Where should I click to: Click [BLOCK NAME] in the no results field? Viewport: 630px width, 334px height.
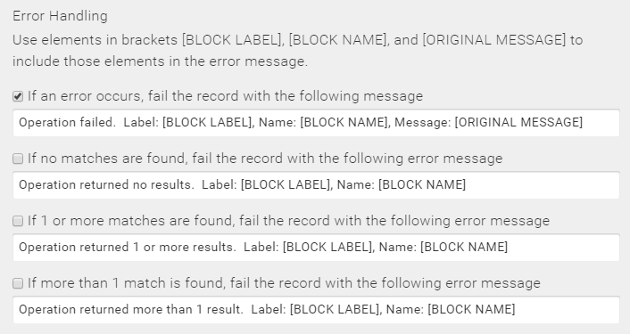click(x=422, y=184)
